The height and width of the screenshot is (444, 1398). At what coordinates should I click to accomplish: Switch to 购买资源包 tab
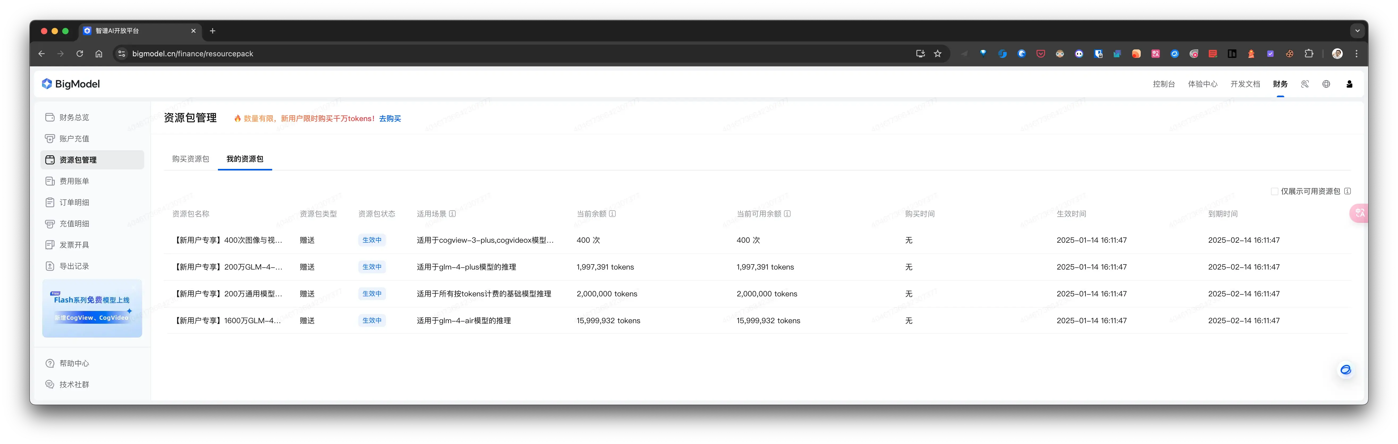click(191, 159)
